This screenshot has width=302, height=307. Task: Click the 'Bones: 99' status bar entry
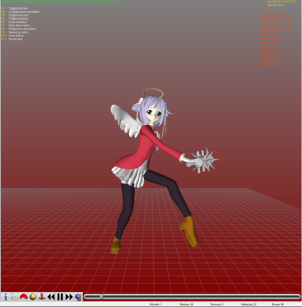pos(278,305)
